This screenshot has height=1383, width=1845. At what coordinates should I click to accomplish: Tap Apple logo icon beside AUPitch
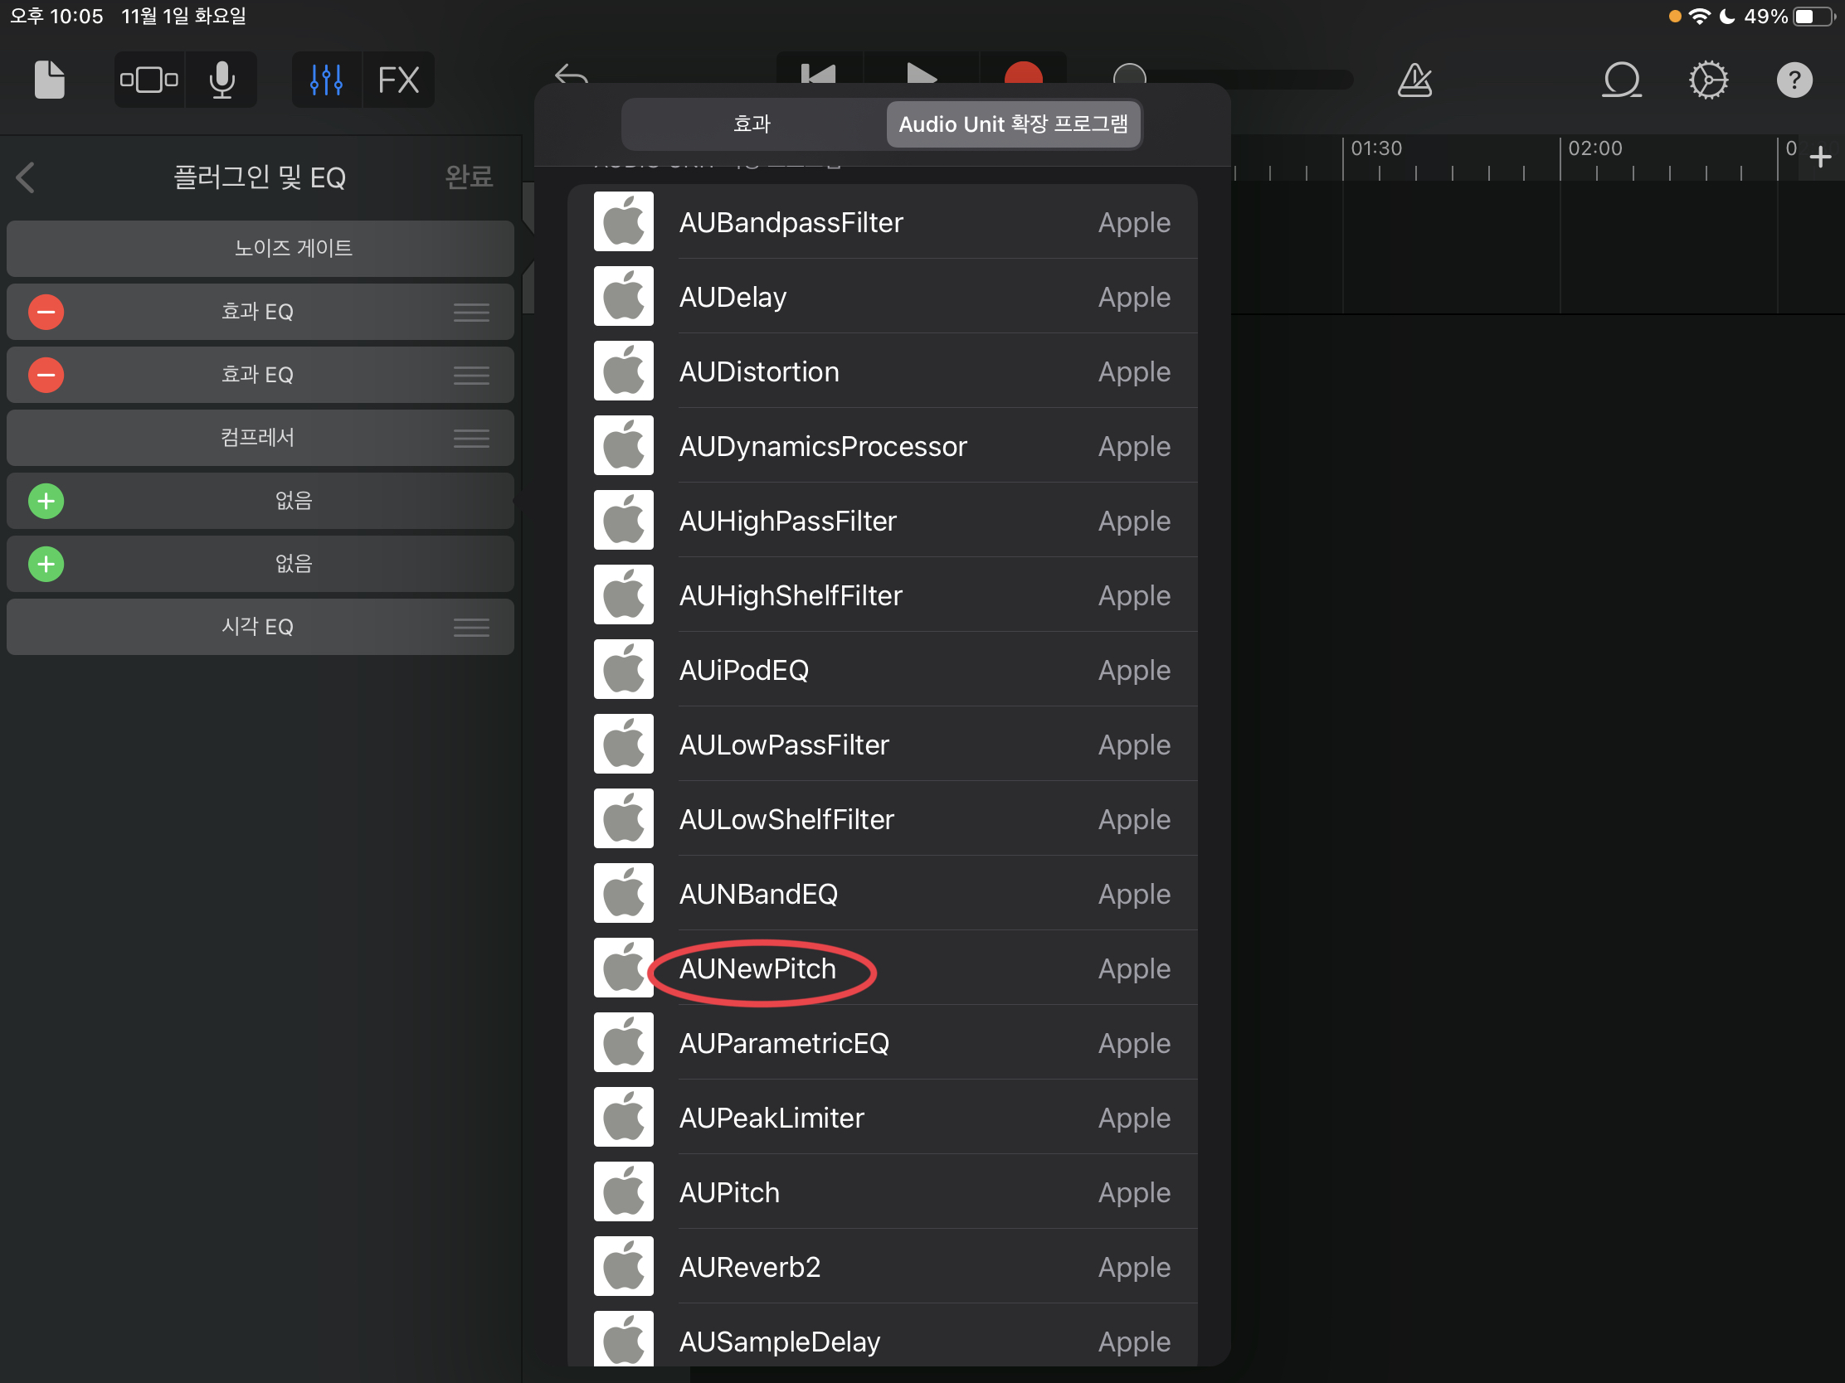tap(624, 1192)
